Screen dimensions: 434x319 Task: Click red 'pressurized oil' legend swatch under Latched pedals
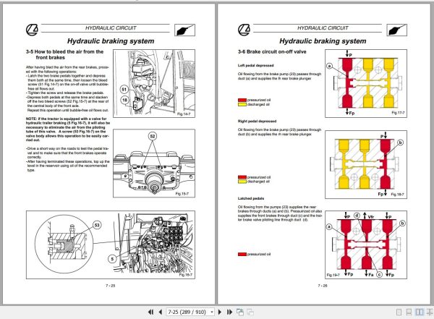click(x=242, y=254)
